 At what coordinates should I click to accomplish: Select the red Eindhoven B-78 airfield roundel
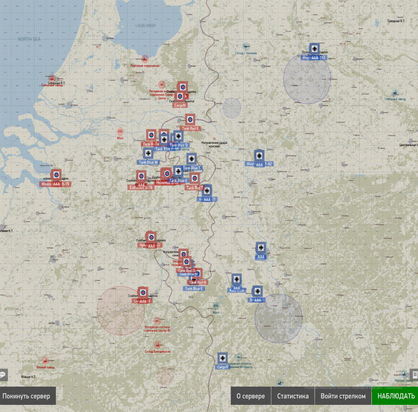(141, 176)
